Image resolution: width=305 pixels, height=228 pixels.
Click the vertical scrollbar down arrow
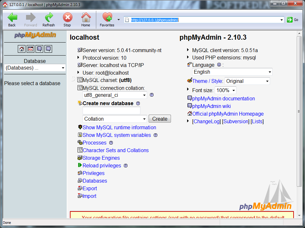(x=299, y=215)
